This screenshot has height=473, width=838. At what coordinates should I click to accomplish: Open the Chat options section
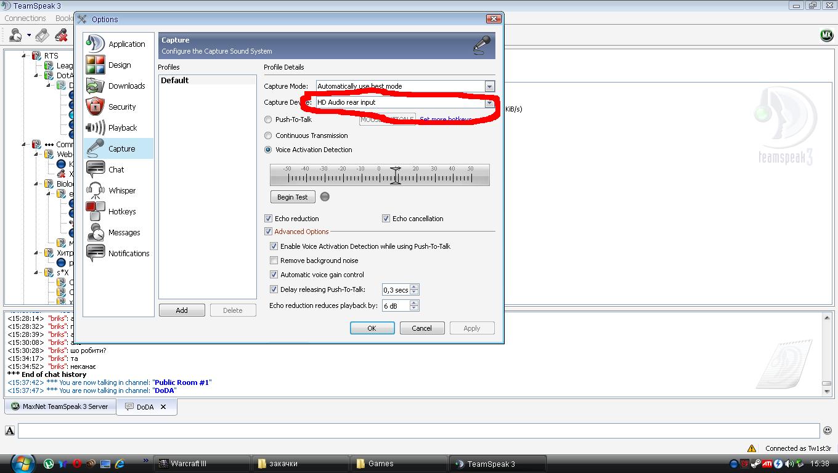click(x=118, y=169)
